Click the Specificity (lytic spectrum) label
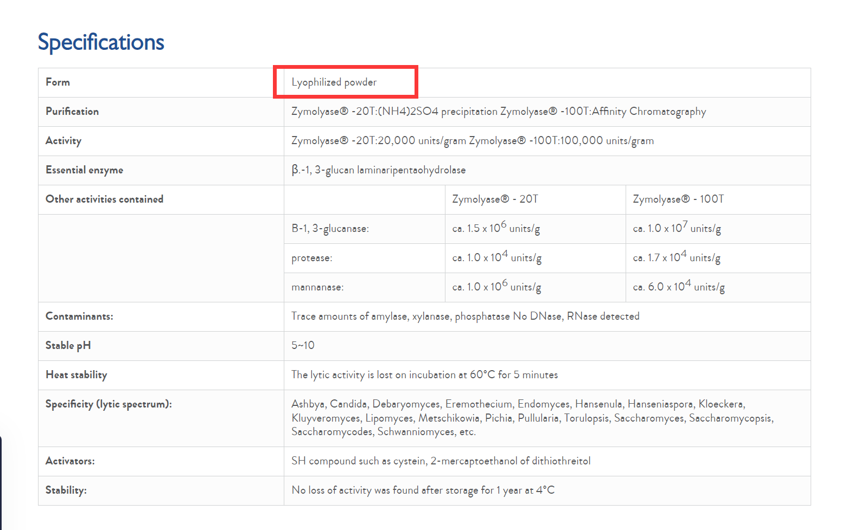 coord(109,404)
